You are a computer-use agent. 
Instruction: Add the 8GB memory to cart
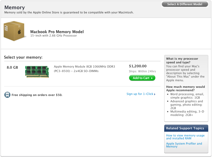tap(142, 78)
